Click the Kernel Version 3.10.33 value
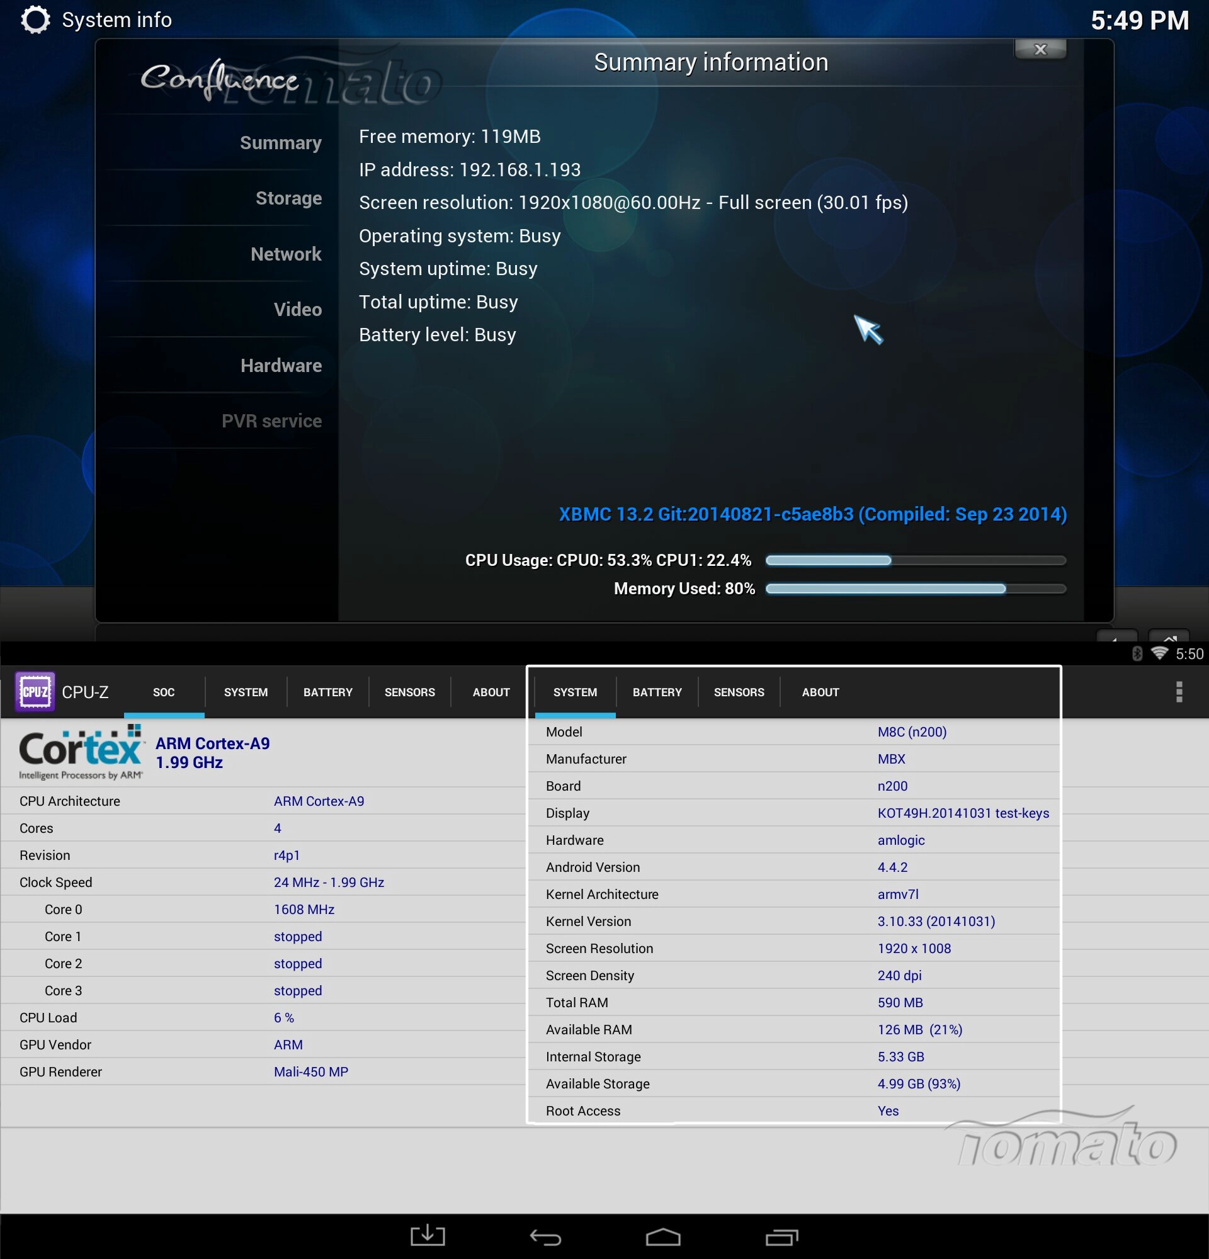 click(x=936, y=921)
